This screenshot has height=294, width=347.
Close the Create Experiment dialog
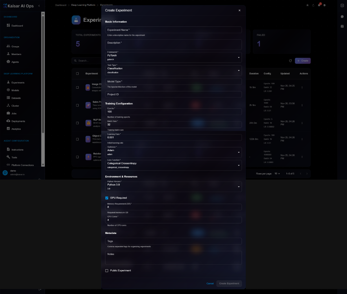click(x=239, y=11)
